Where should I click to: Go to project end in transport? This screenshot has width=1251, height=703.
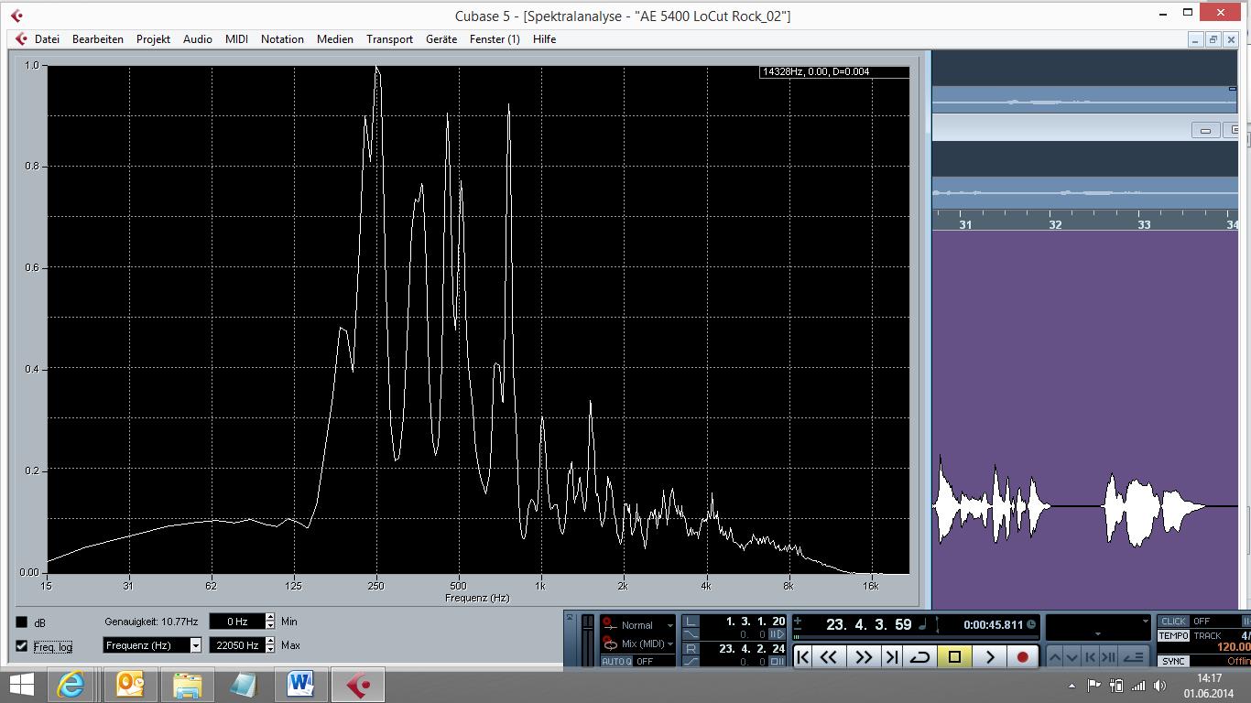pyautogui.click(x=891, y=656)
